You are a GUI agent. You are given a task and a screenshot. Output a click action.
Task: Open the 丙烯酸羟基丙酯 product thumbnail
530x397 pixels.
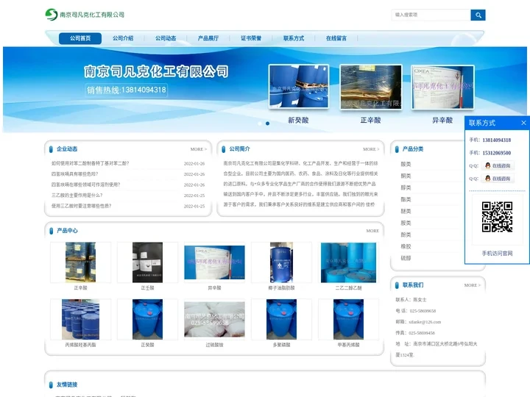[80, 319]
